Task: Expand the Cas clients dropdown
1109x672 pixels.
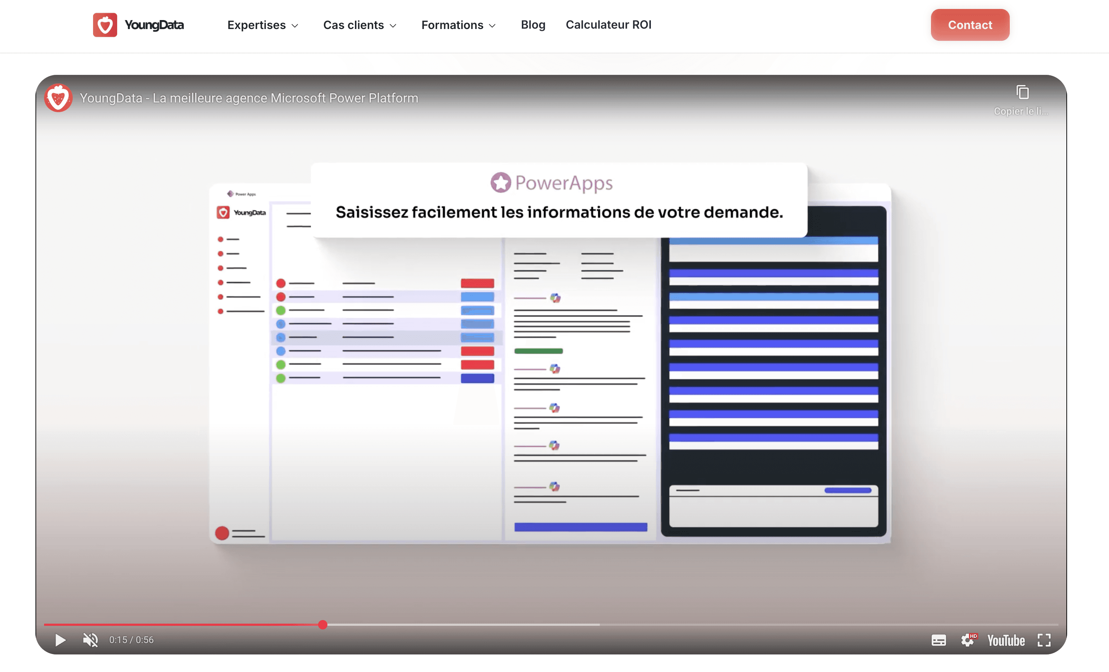Action: [x=359, y=25]
